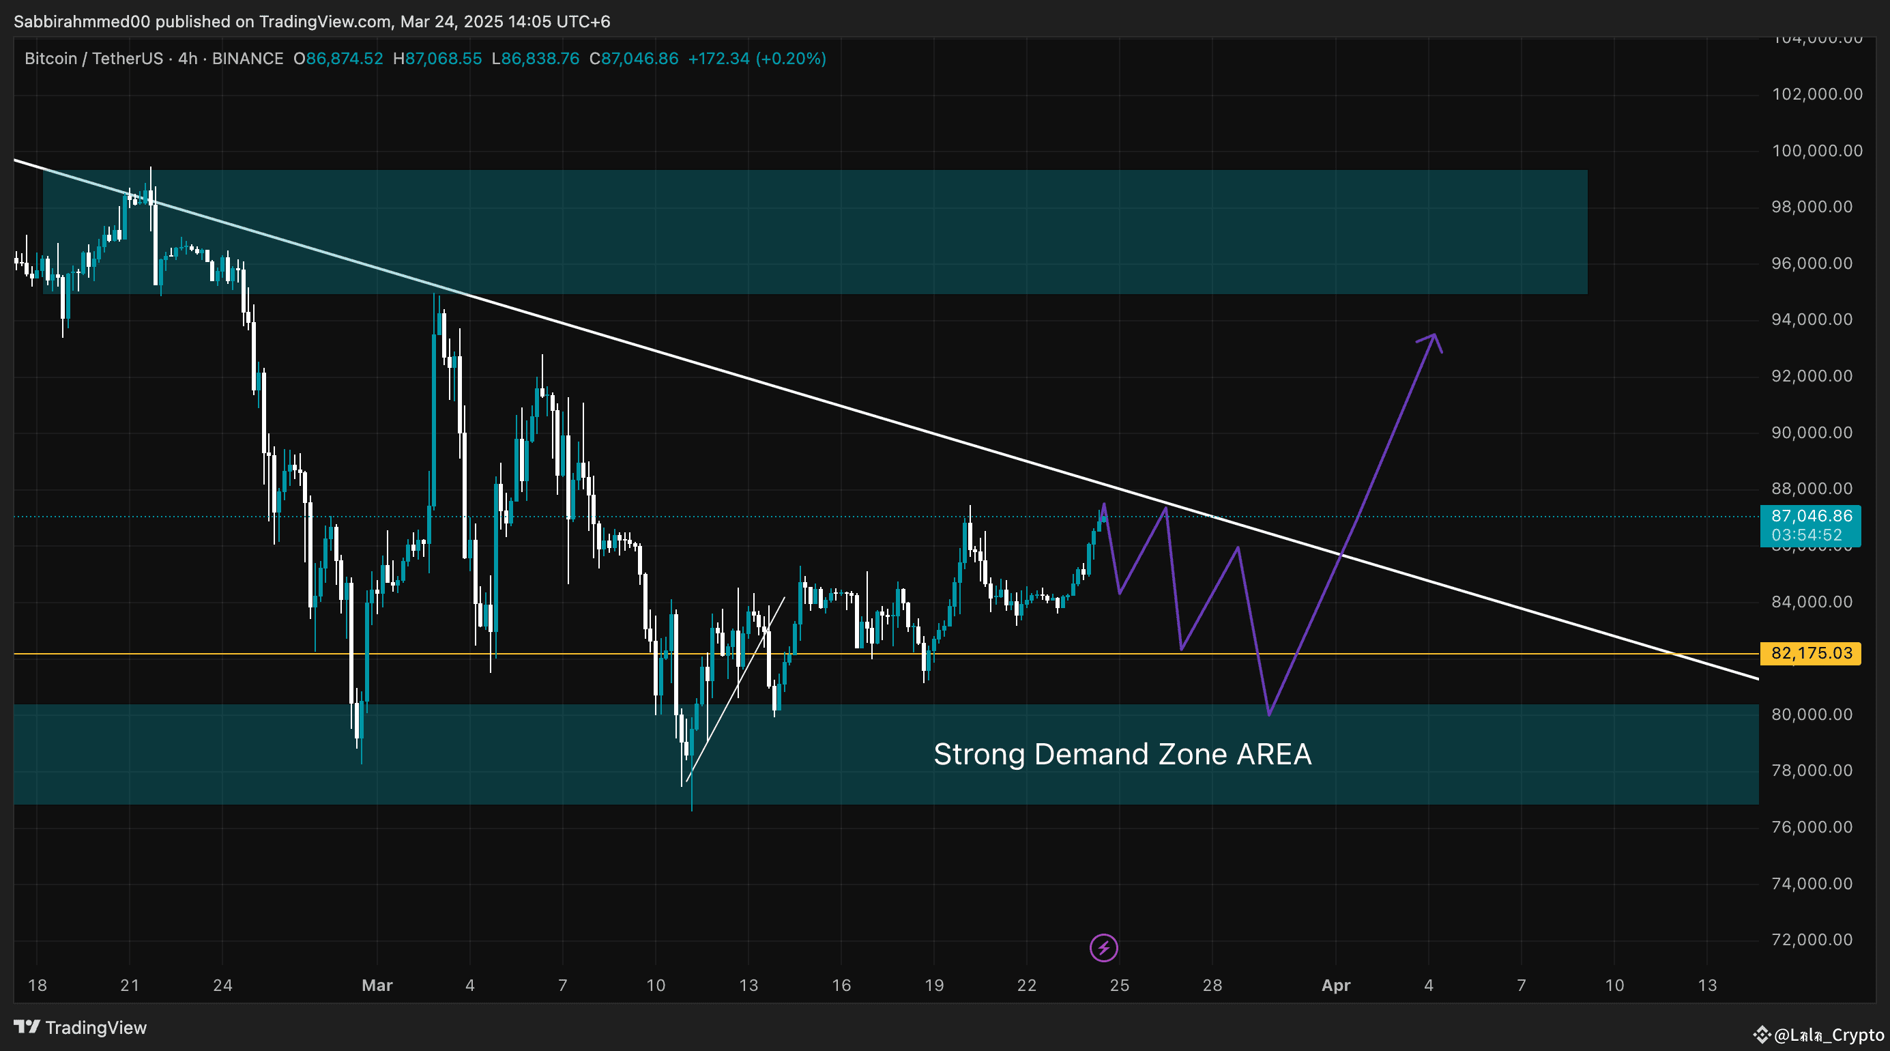
Task: Click the 25 date label on time axis
Action: pos(1120,985)
